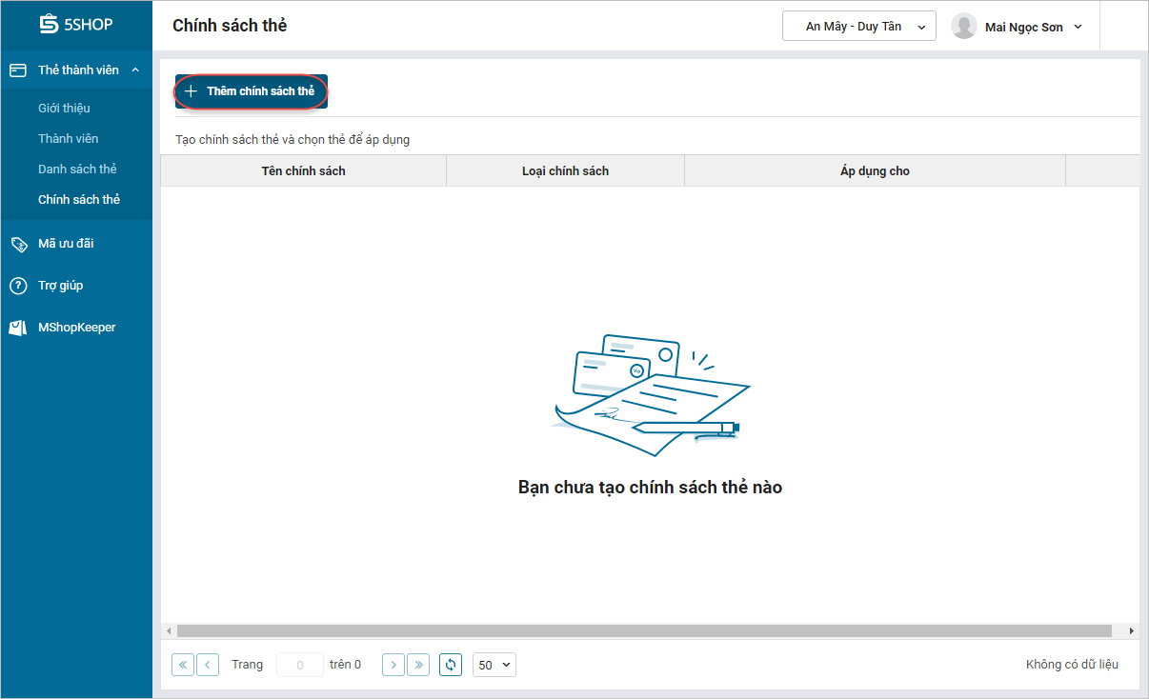Click the Tên chính sách column header
The width and height of the screenshot is (1149, 699).
click(303, 171)
